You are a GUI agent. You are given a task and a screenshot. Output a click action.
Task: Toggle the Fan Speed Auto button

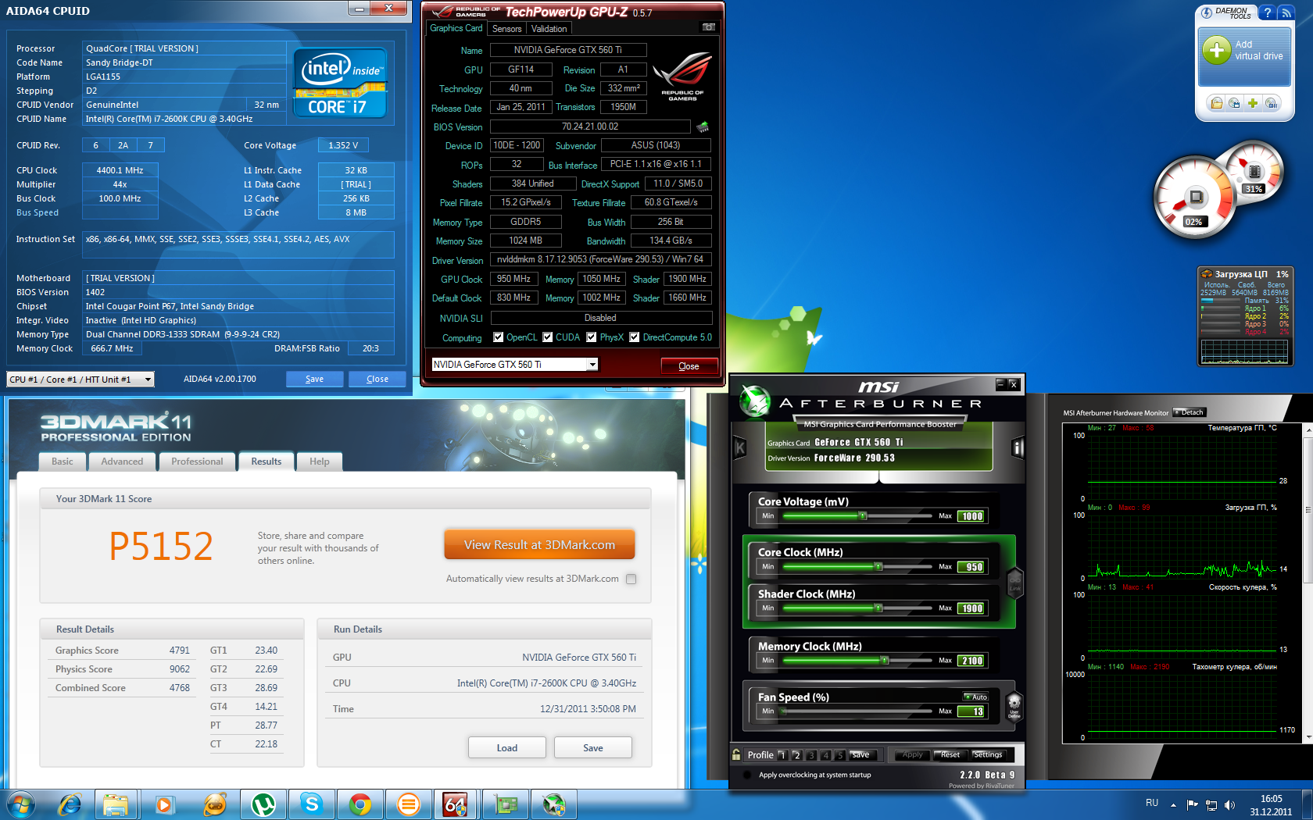click(976, 697)
